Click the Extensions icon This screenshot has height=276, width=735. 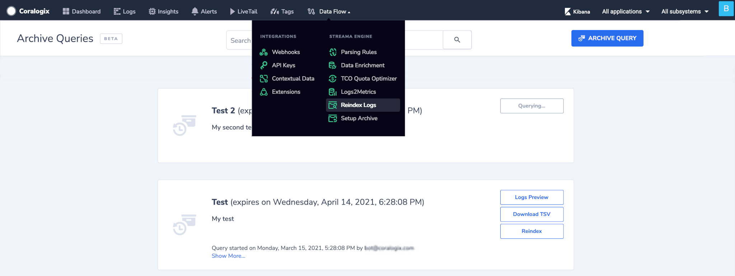(264, 92)
